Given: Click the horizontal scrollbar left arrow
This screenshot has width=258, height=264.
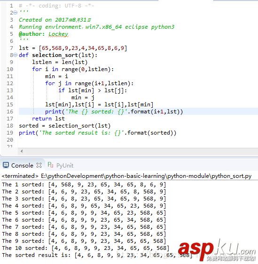Looking at the screenshot, I should (x=22, y=151).
